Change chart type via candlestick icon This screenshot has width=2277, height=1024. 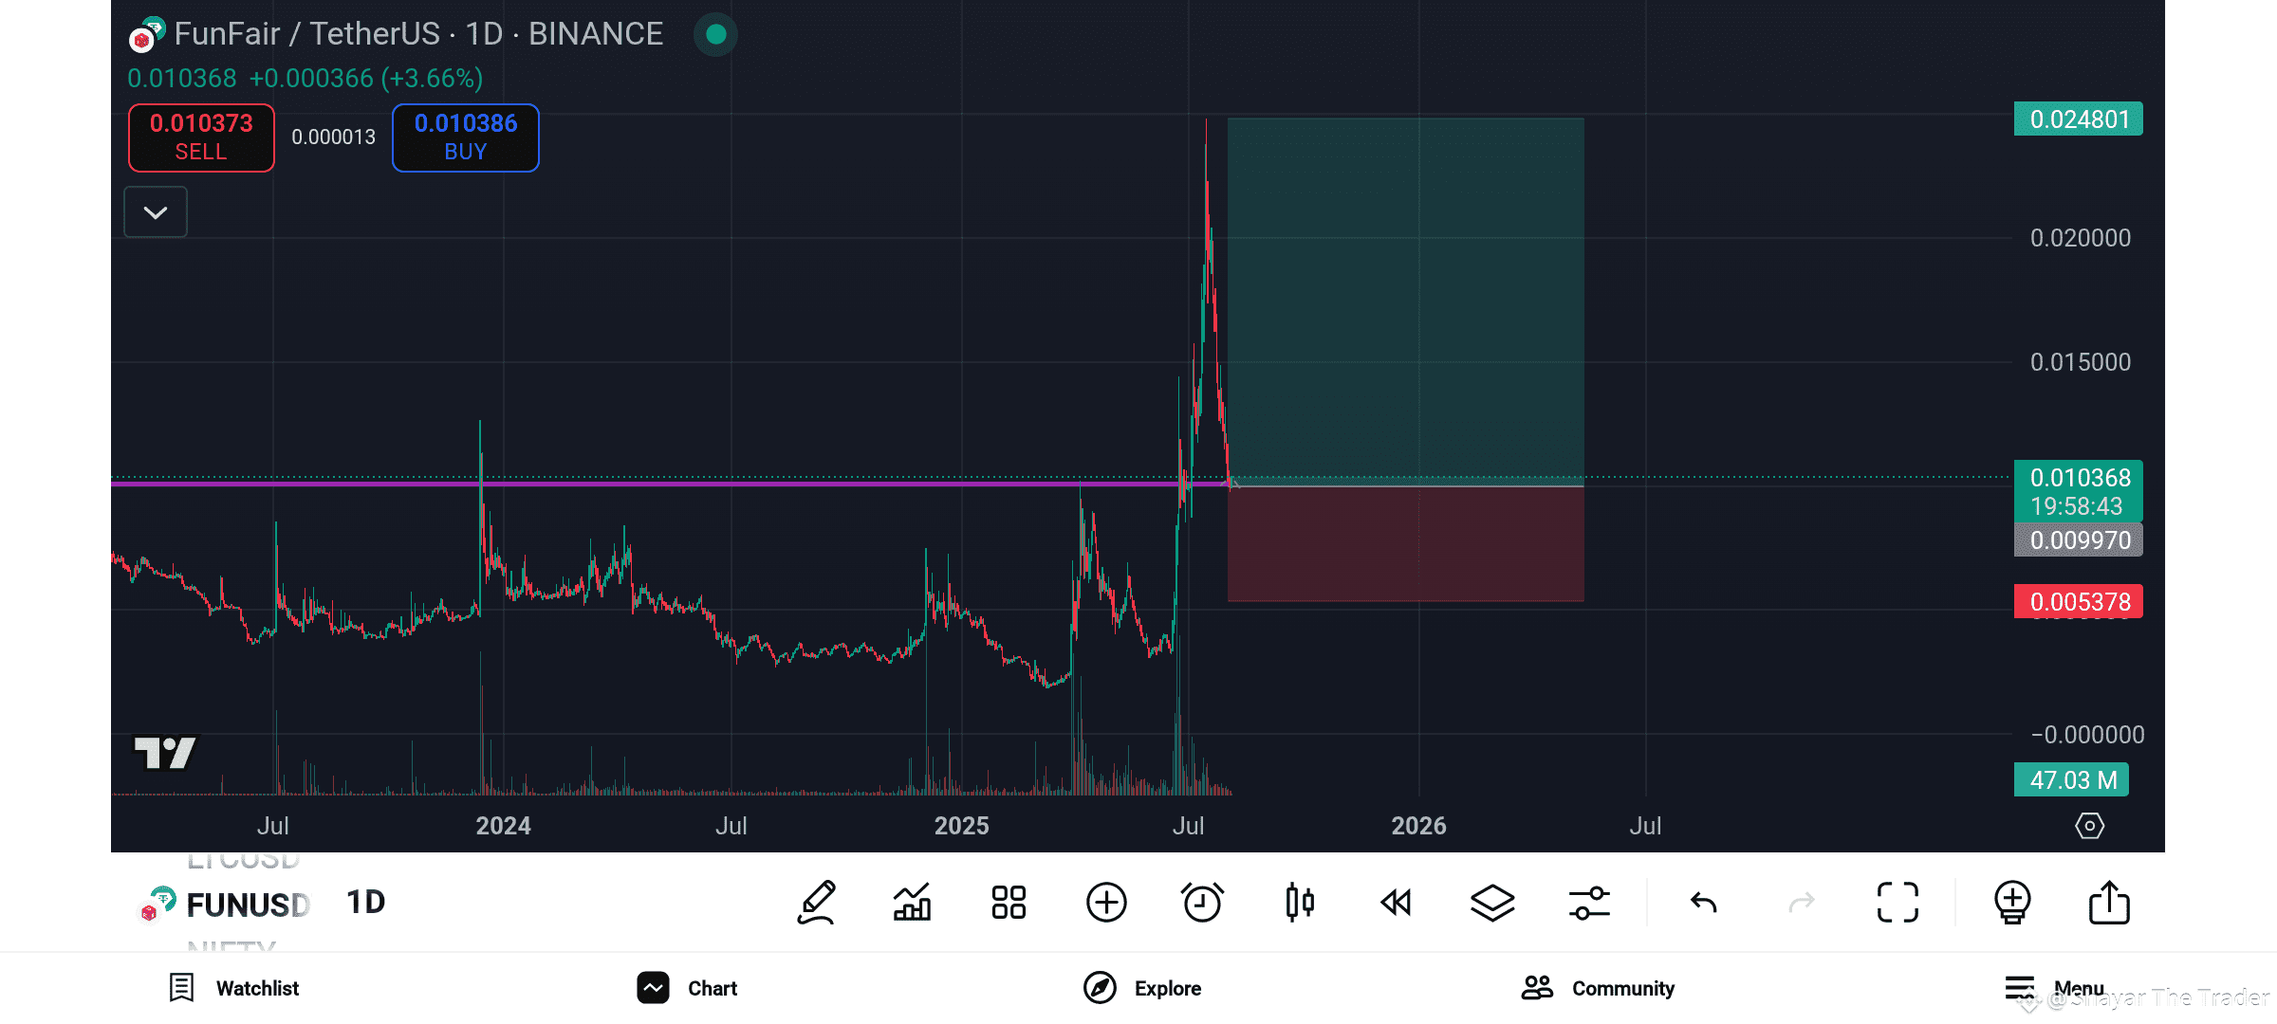(1300, 902)
